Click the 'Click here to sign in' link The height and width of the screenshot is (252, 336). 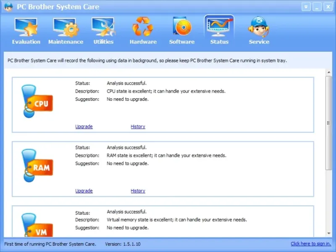click(x=311, y=244)
